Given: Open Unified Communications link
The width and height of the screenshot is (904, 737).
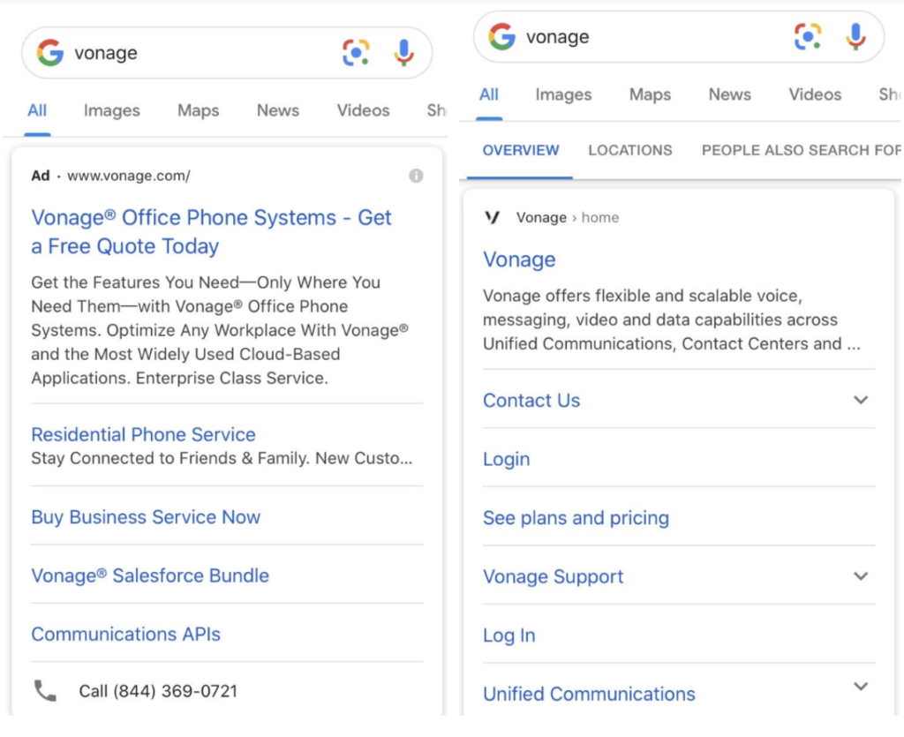Looking at the screenshot, I should pyautogui.click(x=589, y=695).
